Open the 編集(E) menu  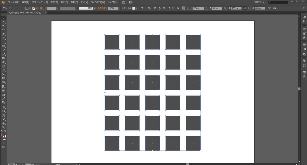(26, 2)
